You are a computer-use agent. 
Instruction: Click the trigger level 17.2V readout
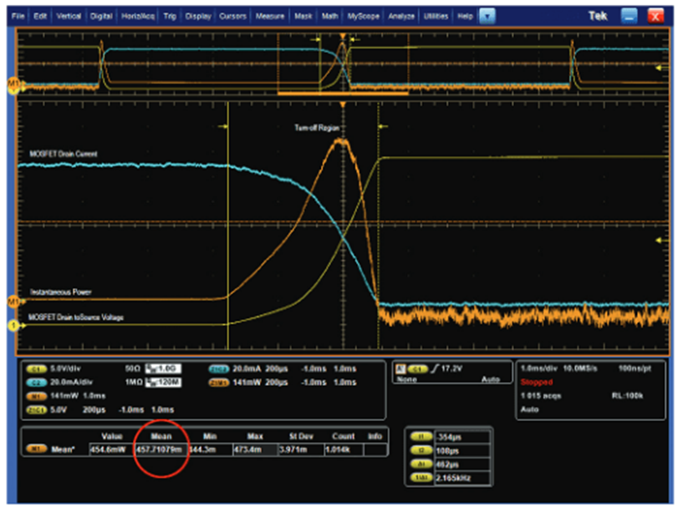(450, 368)
